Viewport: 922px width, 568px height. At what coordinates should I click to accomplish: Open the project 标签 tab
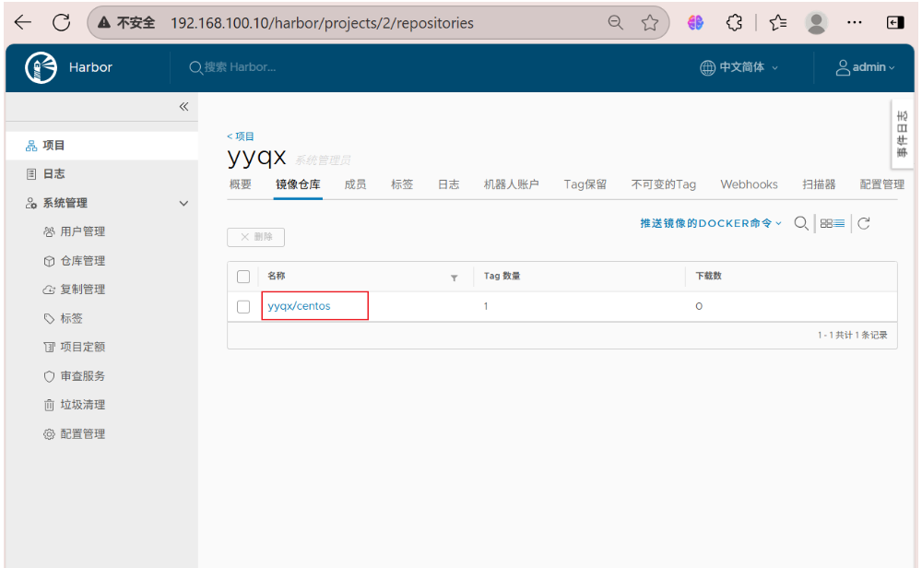pyautogui.click(x=402, y=184)
